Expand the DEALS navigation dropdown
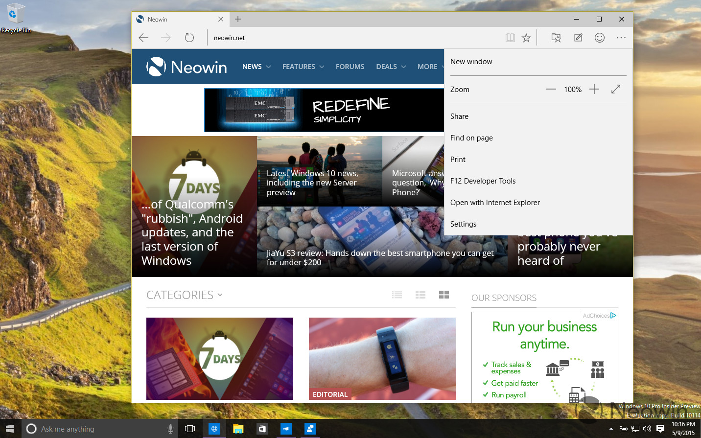This screenshot has height=438, width=701. pos(391,67)
